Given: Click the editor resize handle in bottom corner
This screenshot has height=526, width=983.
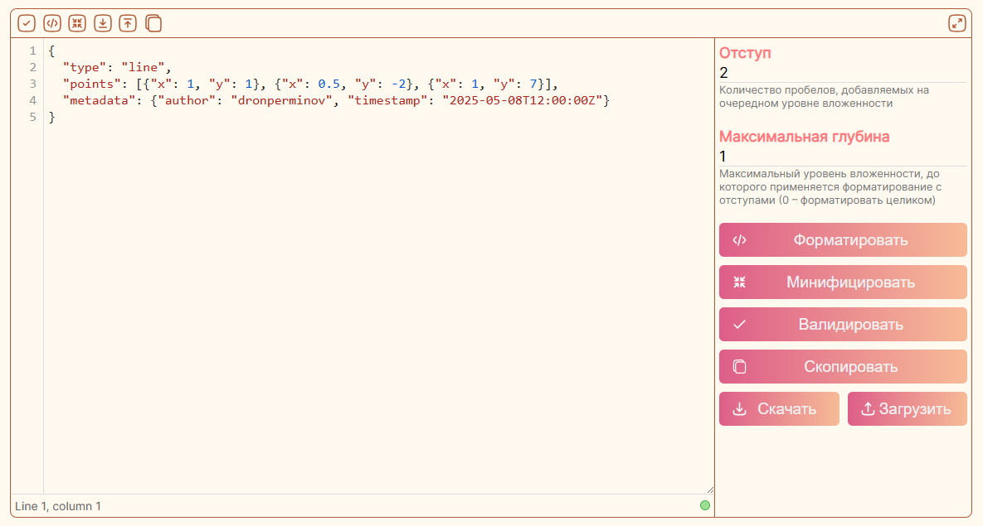Looking at the screenshot, I should pos(709,490).
